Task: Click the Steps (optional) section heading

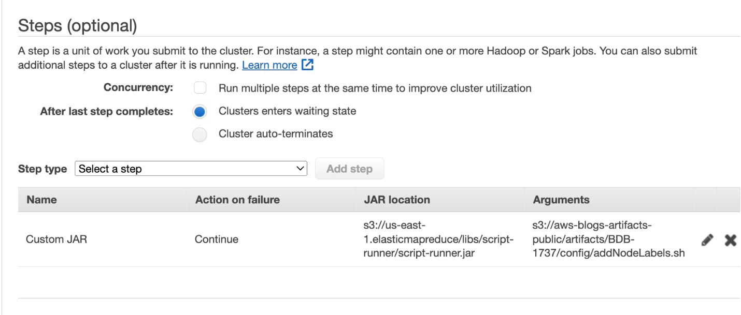Action: 77,26
